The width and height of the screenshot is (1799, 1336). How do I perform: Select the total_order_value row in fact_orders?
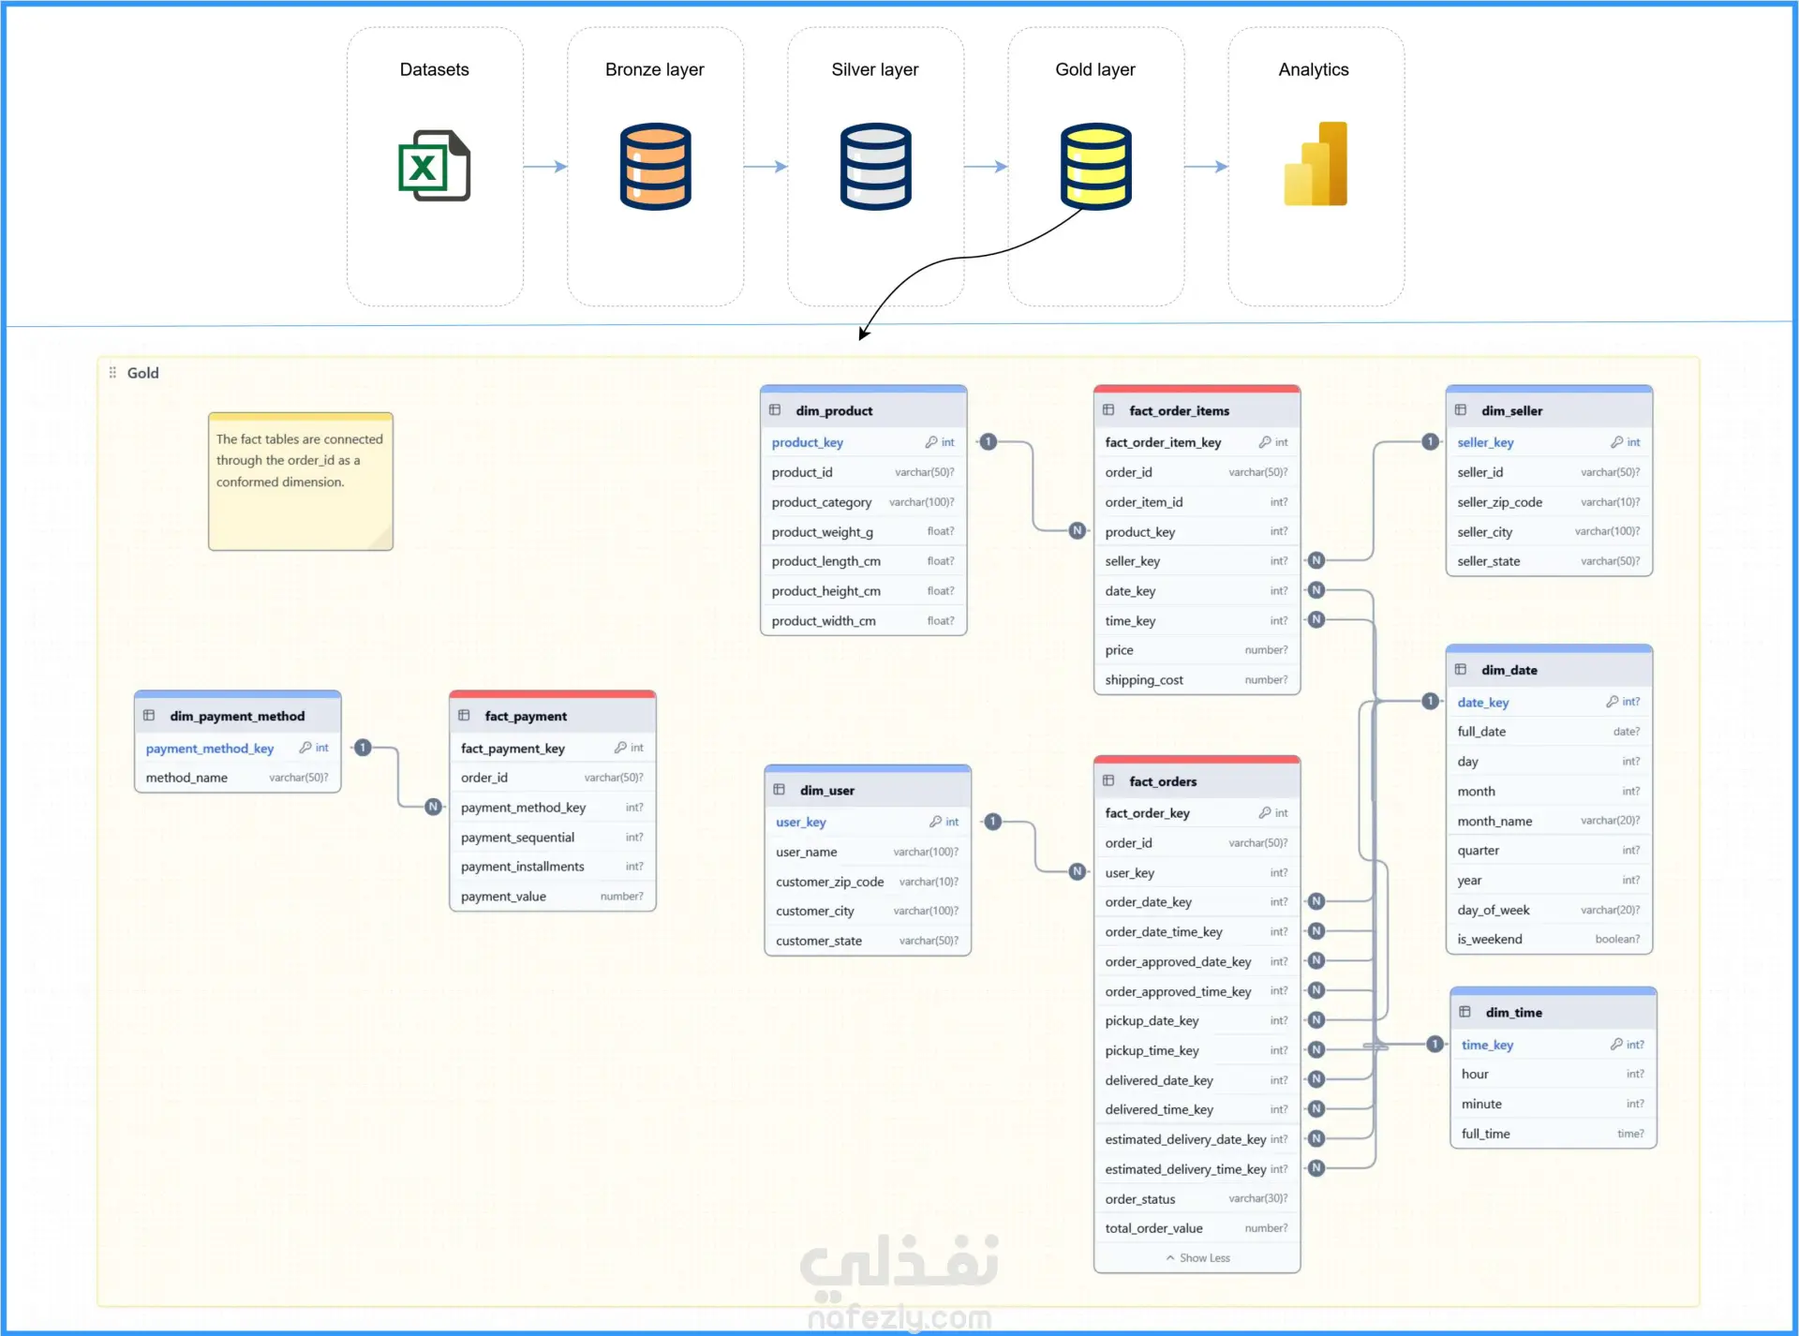click(x=1153, y=1228)
